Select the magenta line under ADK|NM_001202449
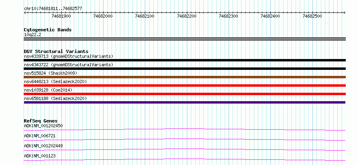357x165 pixels. 185,149
